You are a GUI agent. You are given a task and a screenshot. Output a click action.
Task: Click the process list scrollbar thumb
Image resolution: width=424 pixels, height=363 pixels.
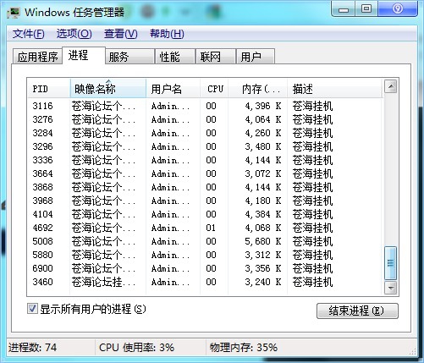[391, 263]
